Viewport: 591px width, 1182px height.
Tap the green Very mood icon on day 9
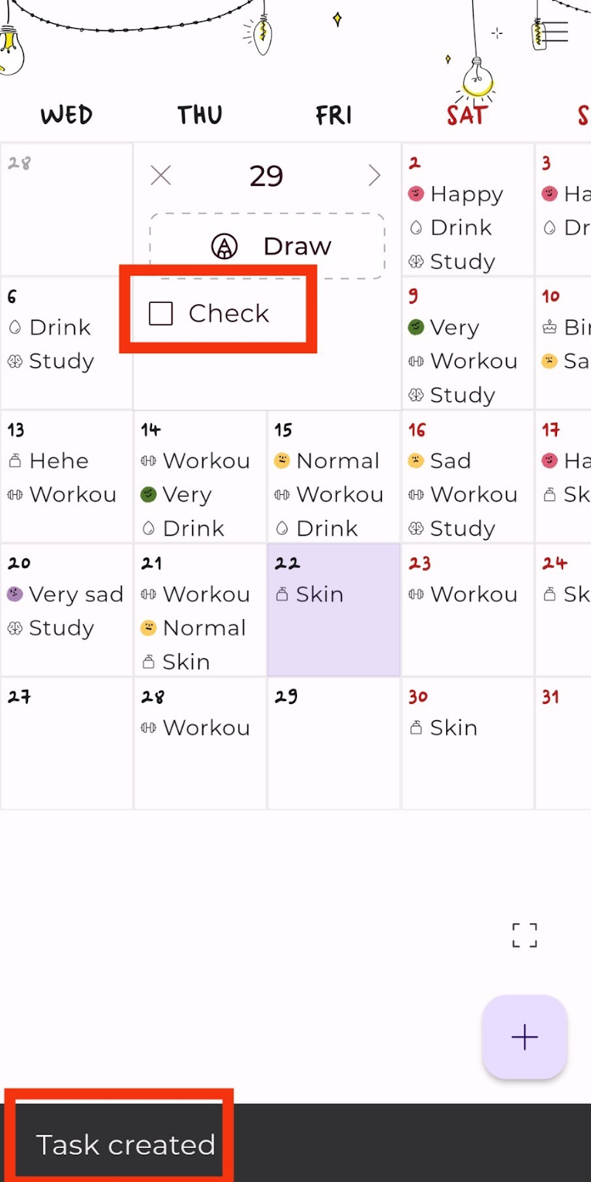(x=416, y=327)
